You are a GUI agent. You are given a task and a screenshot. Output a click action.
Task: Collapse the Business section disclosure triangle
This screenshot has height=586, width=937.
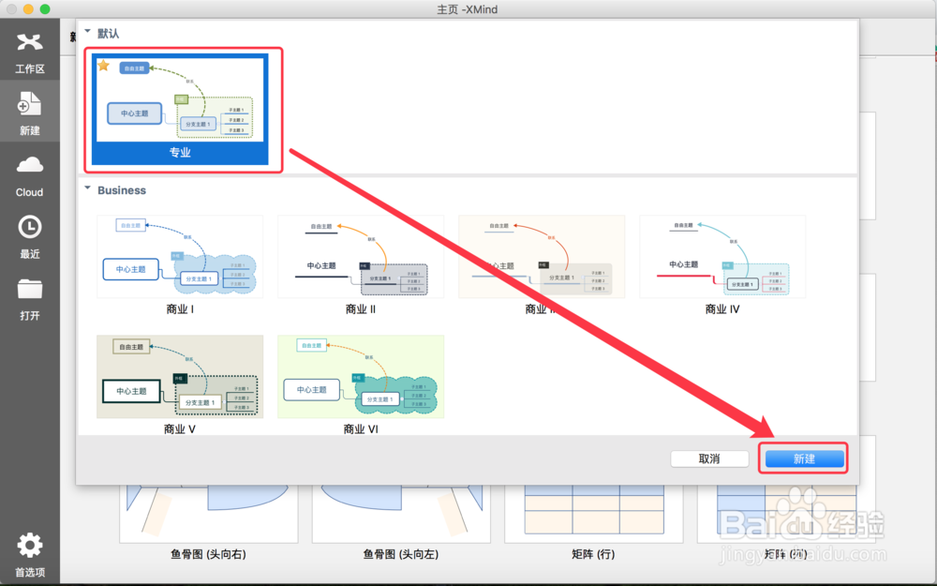click(88, 189)
